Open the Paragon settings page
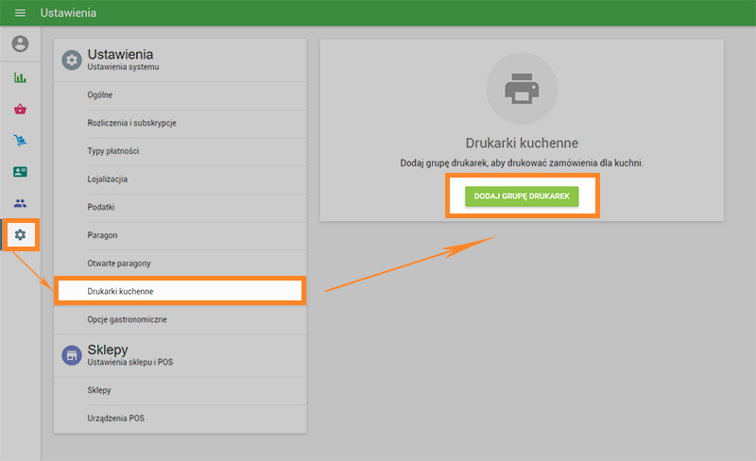This screenshot has height=461, width=756. [102, 235]
